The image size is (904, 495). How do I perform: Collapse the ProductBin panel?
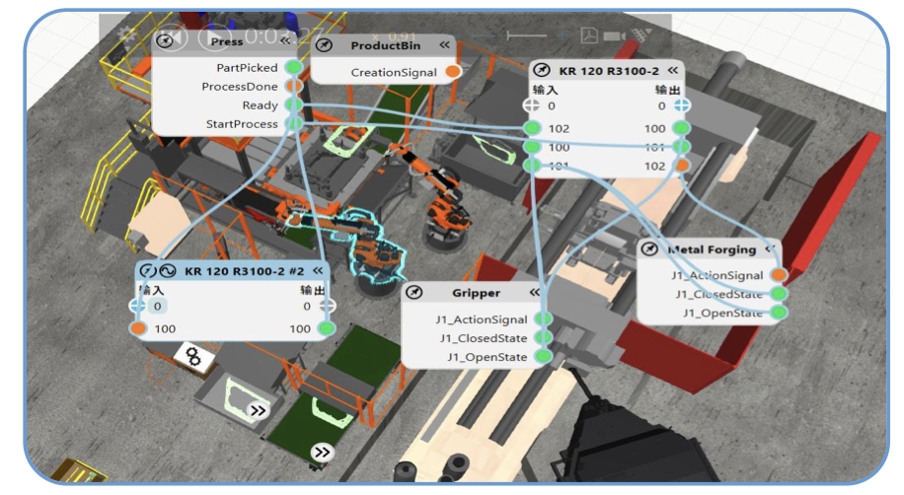(x=444, y=45)
